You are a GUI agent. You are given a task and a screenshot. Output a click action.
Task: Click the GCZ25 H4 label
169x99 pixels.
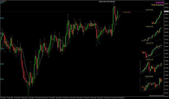click(x=150, y=43)
